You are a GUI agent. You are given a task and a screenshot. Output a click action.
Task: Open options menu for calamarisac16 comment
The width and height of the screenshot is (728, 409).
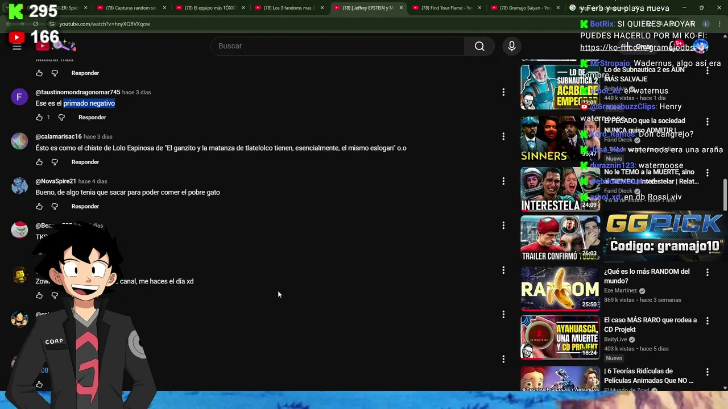tap(503, 136)
